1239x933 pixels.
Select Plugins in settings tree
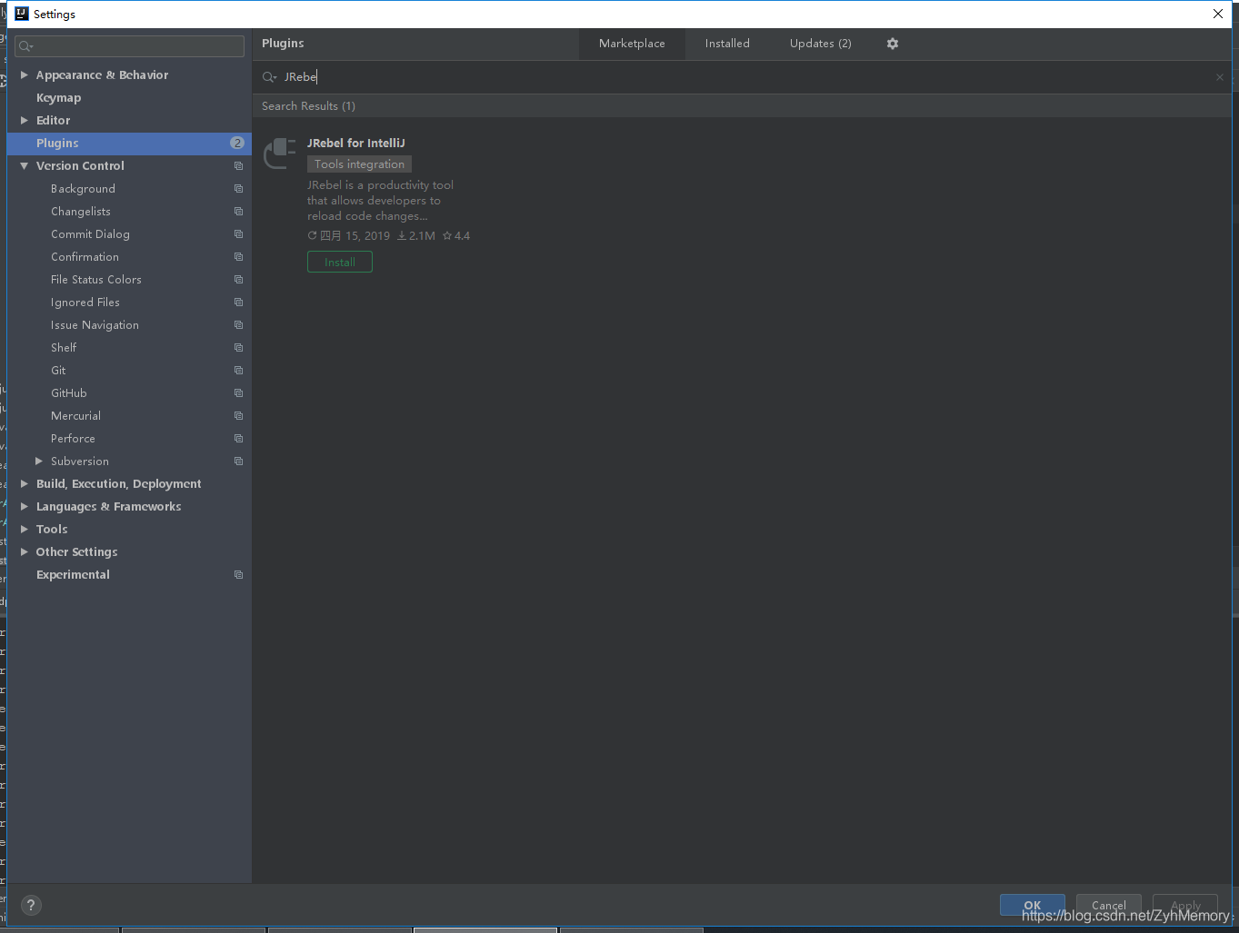129,144
